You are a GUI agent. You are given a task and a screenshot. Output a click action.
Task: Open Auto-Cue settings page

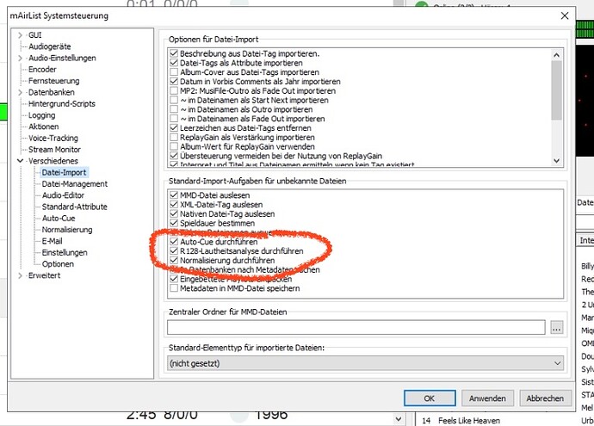coord(59,218)
